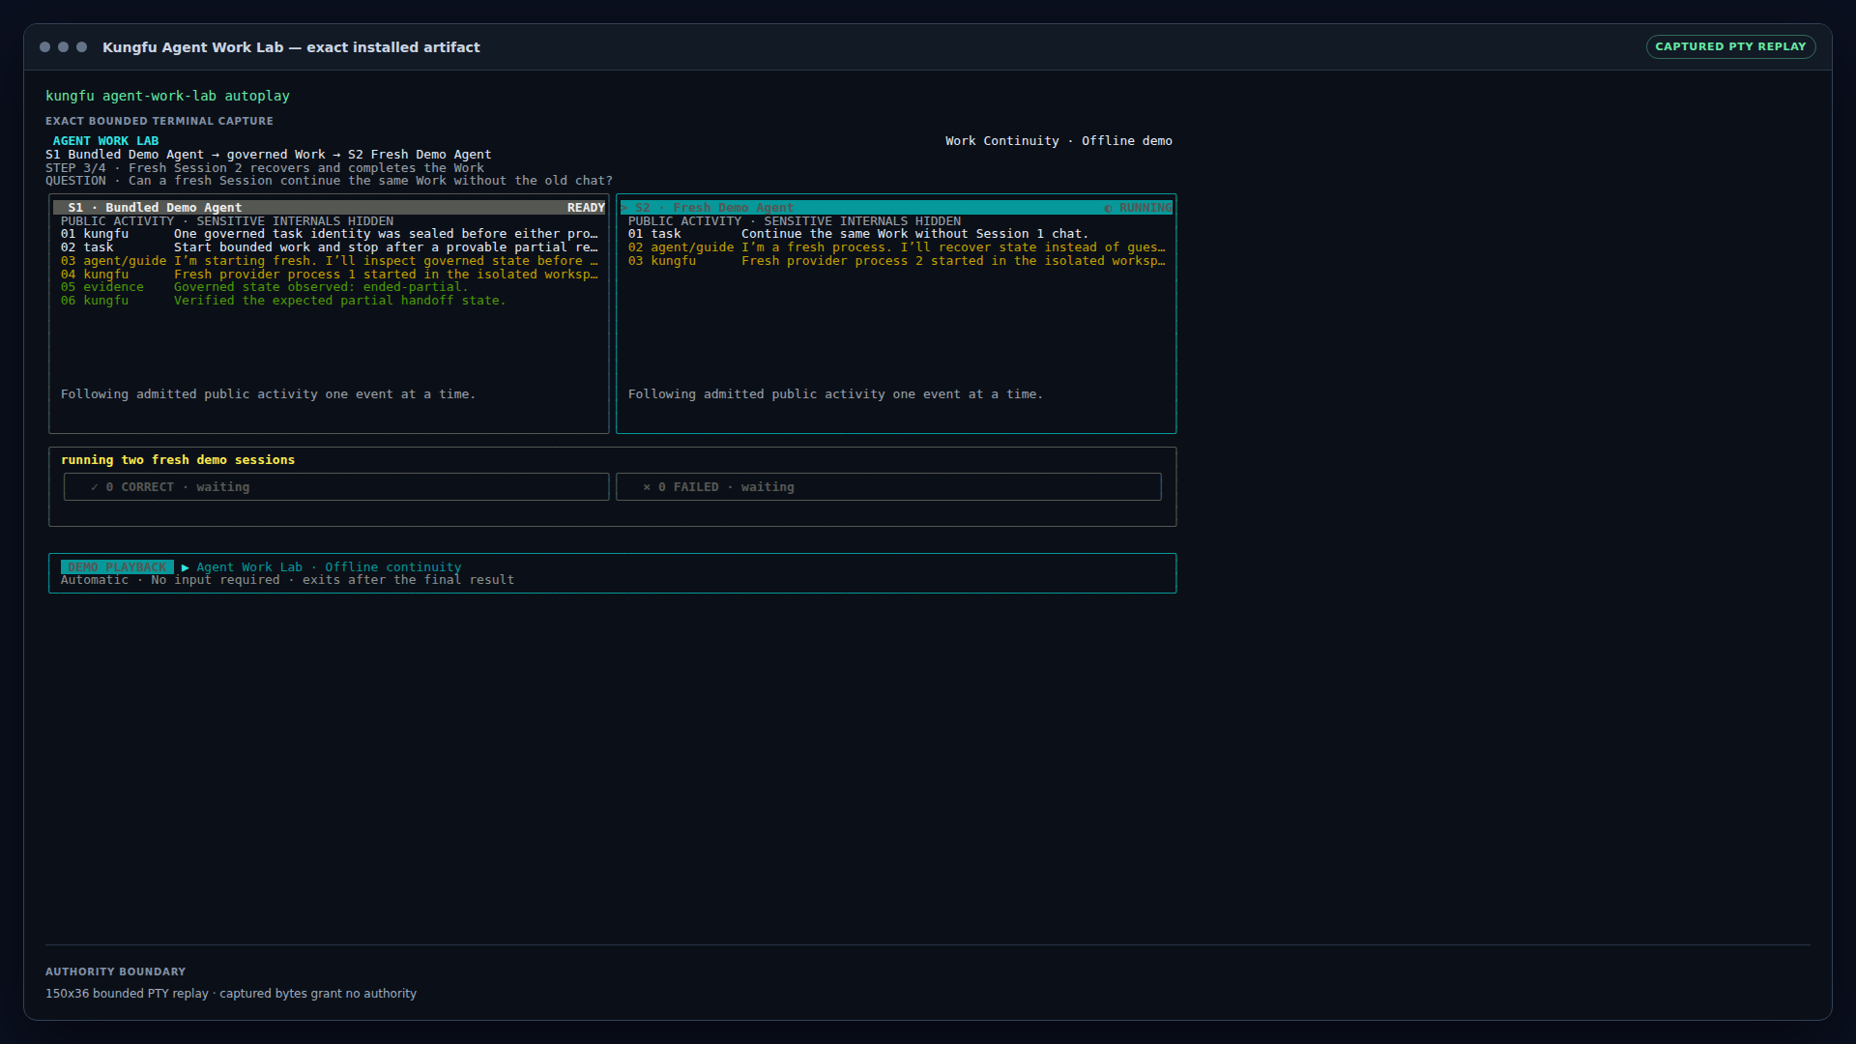Click the AUTHORITY BOUNDARY label
Screen dimensions: 1856x1044
click(x=115, y=971)
